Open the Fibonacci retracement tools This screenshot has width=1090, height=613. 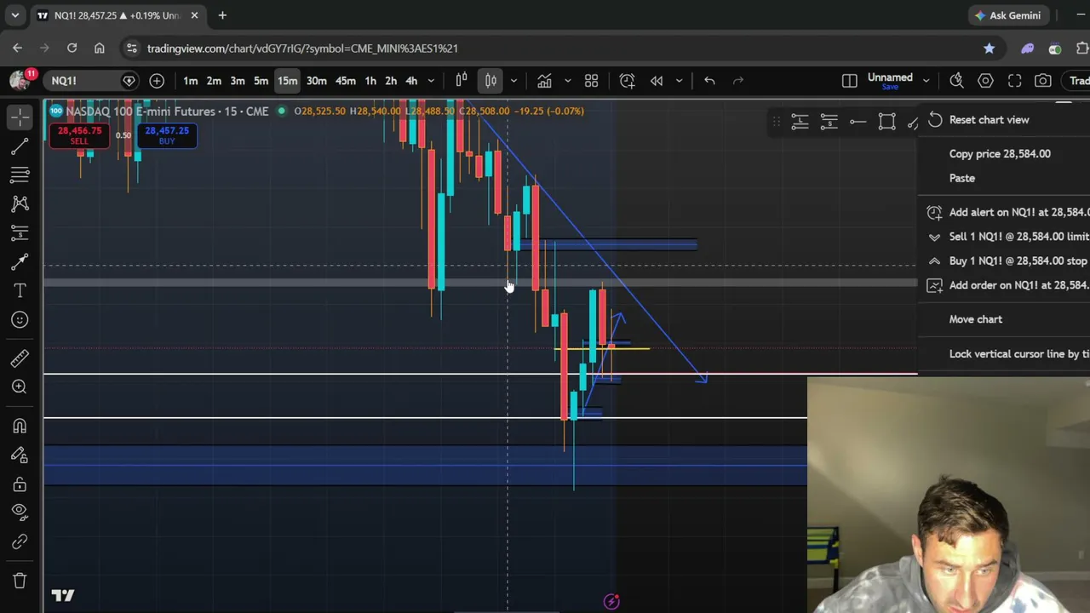click(20, 175)
